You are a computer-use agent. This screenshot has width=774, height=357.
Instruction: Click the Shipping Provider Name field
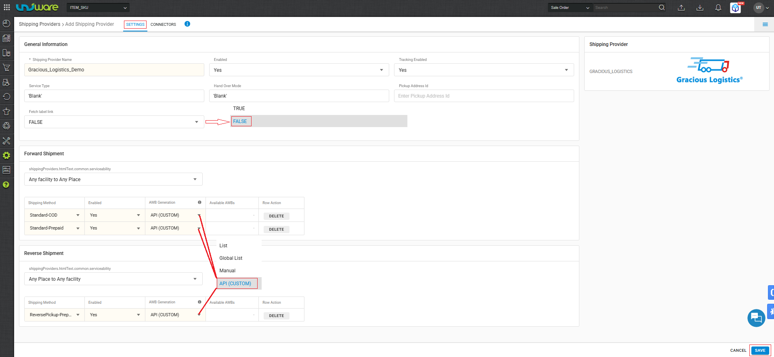(114, 70)
